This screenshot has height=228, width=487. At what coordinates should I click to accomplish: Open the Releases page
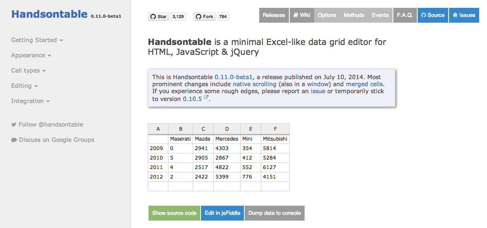[274, 15]
